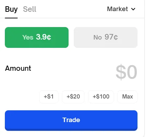151x137 pixels.
Task: Add $20 to the amount
Action: [x=73, y=96]
